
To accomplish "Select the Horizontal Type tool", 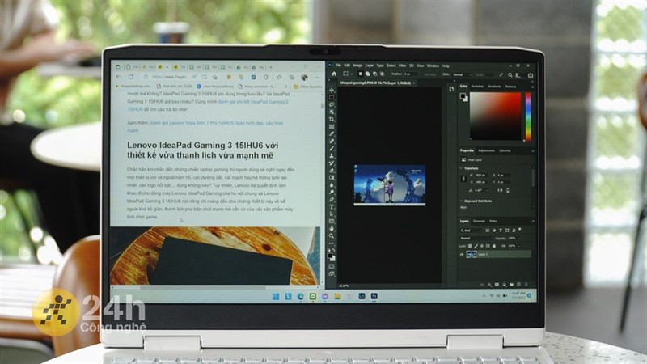I will [x=332, y=207].
